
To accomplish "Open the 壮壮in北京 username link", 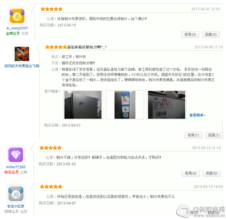I will [16, 206].
